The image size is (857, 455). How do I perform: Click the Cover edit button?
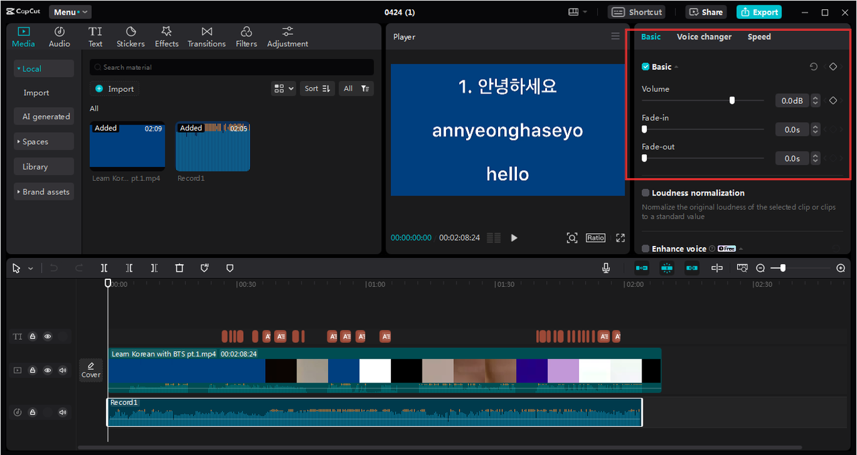(x=90, y=369)
